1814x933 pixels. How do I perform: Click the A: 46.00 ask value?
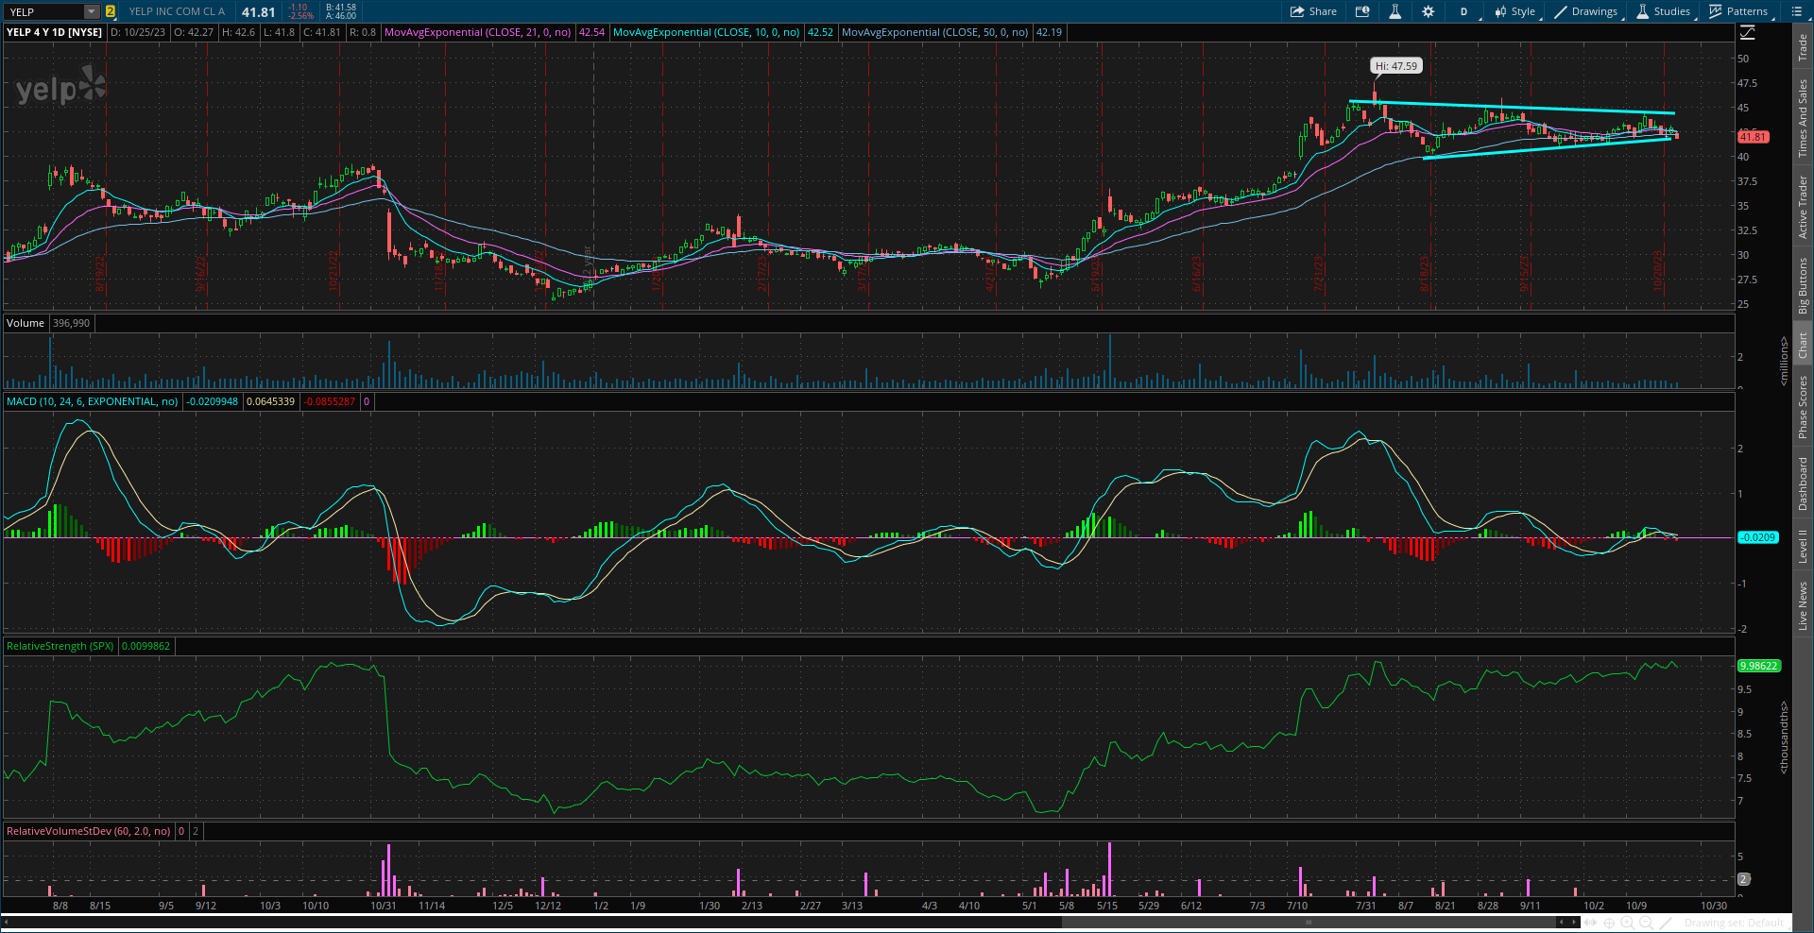pyautogui.click(x=341, y=16)
